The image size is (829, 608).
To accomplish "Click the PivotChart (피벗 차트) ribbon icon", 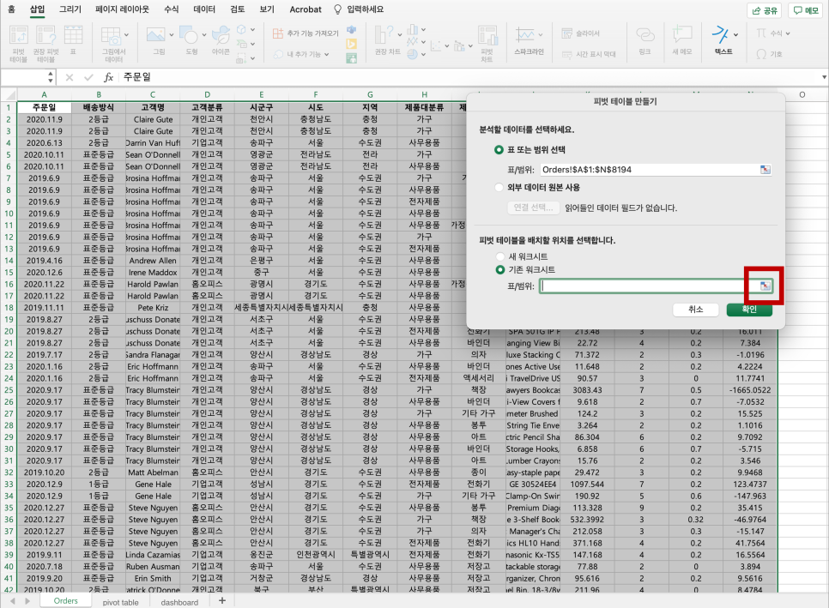I will [487, 35].
